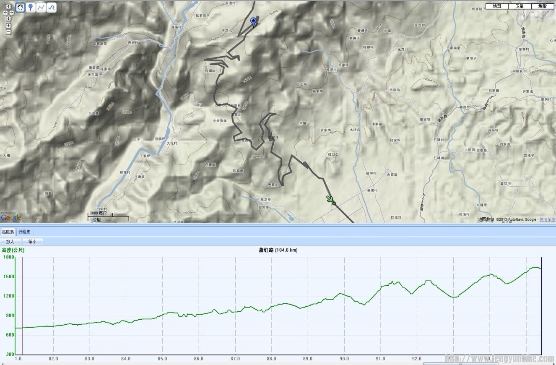Switch map view to 卫星 satellite
The height and width of the screenshot is (365, 556).
click(x=520, y=6)
